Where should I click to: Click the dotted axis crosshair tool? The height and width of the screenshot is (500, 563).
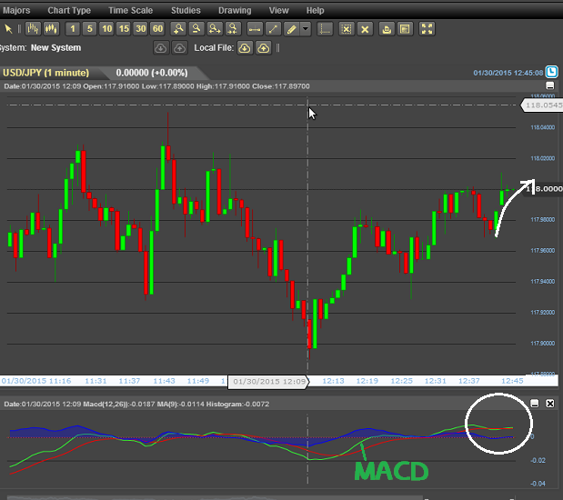click(326, 29)
